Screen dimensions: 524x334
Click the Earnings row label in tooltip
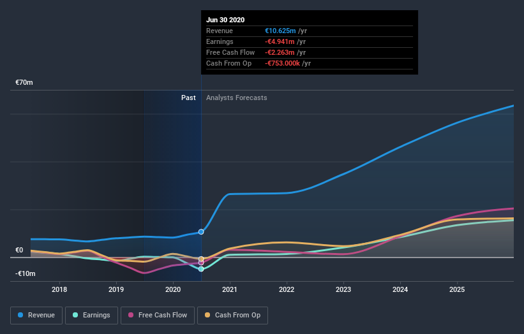(x=220, y=41)
